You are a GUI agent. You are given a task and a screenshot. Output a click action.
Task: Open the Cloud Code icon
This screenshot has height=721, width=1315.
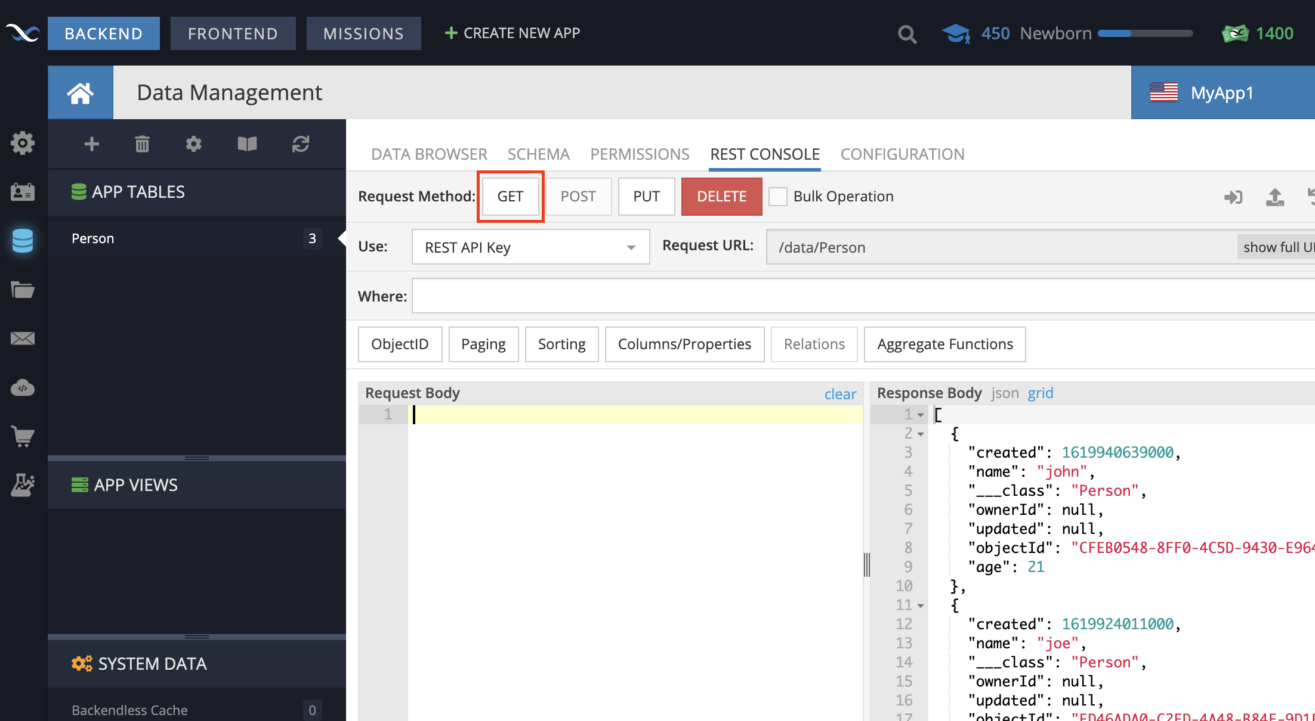coord(23,387)
